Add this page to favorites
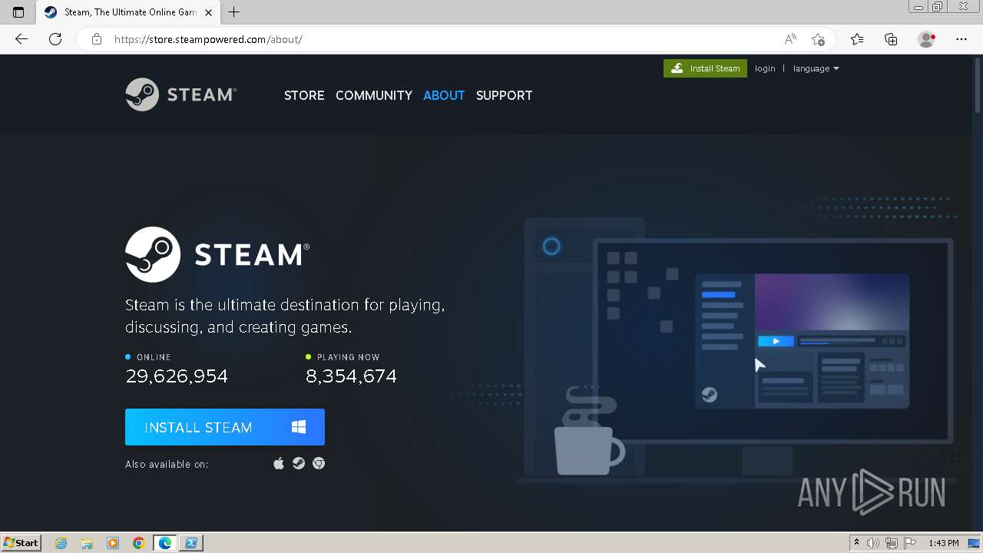The width and height of the screenshot is (983, 553). coord(818,39)
